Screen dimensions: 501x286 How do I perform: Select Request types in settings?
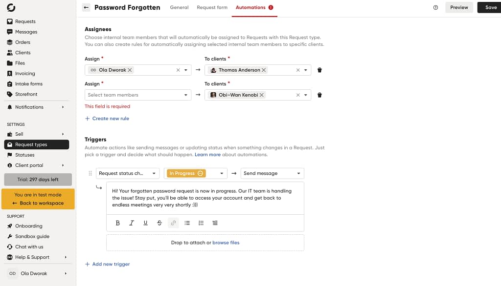coord(37,144)
